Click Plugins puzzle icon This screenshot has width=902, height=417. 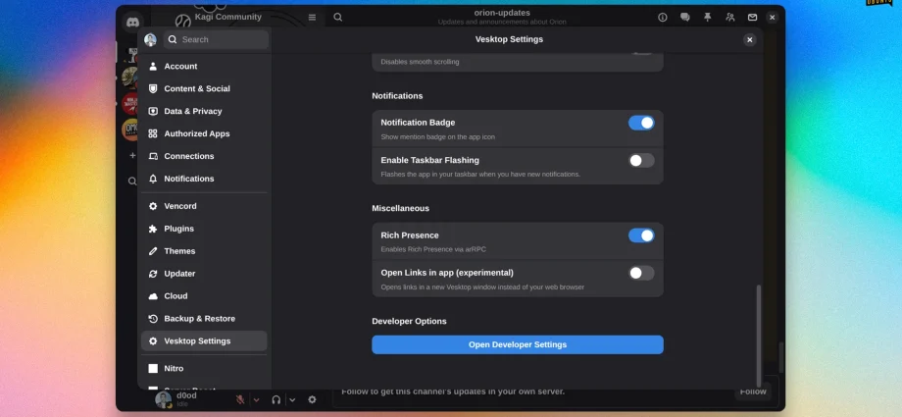(x=153, y=229)
